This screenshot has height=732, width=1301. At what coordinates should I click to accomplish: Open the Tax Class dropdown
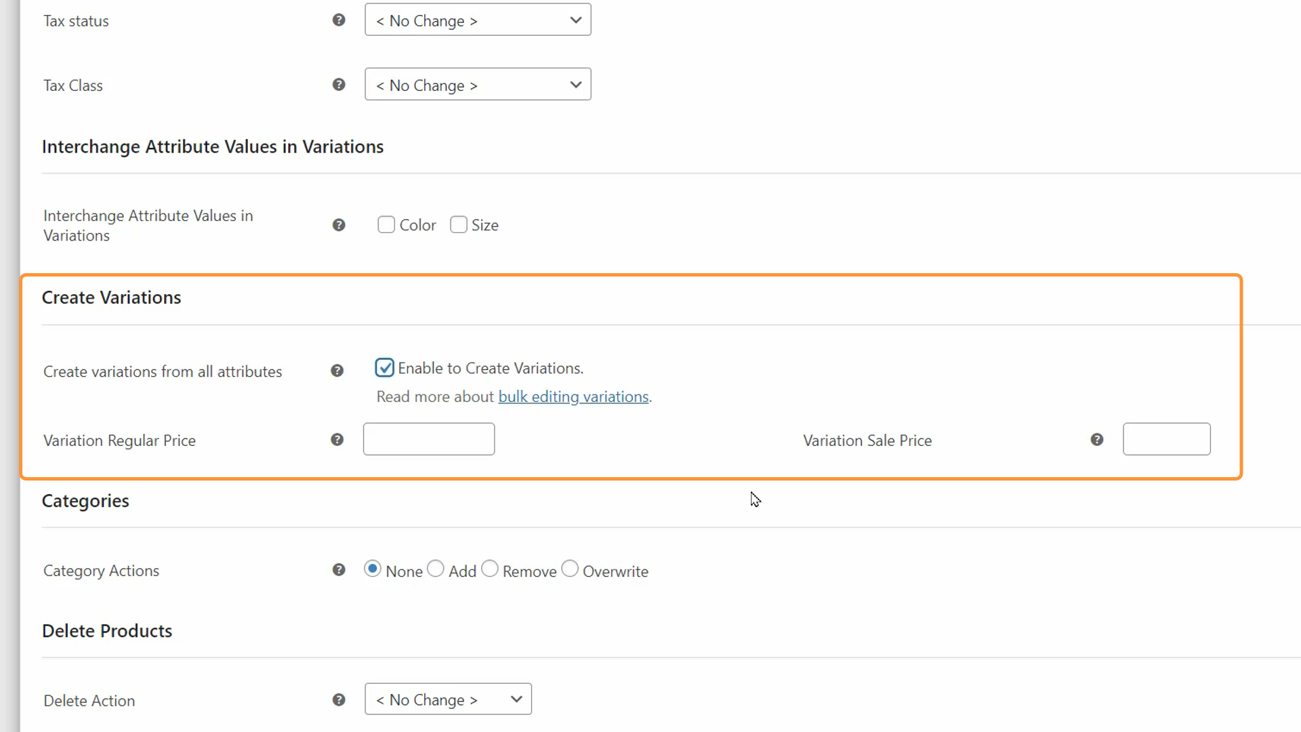(477, 85)
